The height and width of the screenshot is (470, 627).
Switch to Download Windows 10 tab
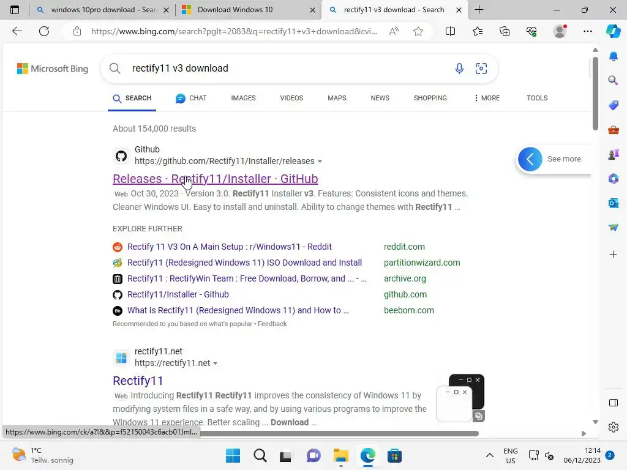[x=248, y=10]
